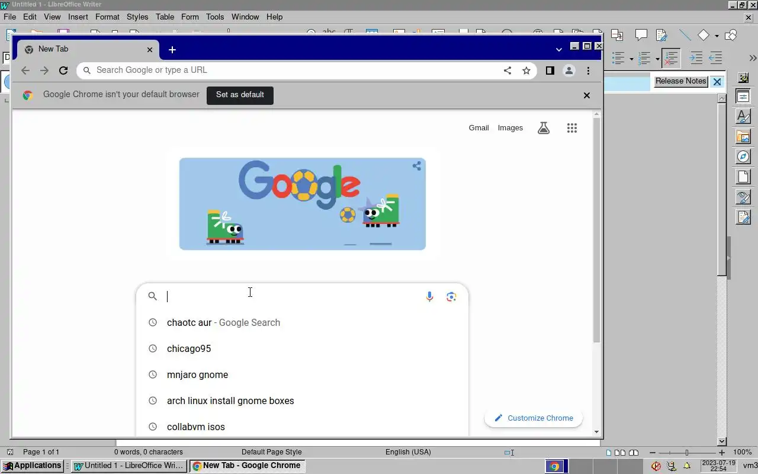This screenshot has width=758, height=474.
Task: Search by image with Google Lens
Action: [451, 296]
